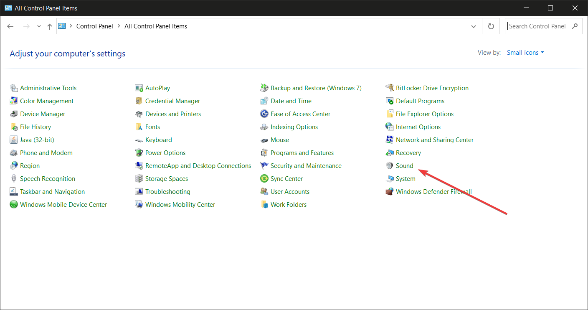Open the Sound speaker icon

tap(390, 166)
